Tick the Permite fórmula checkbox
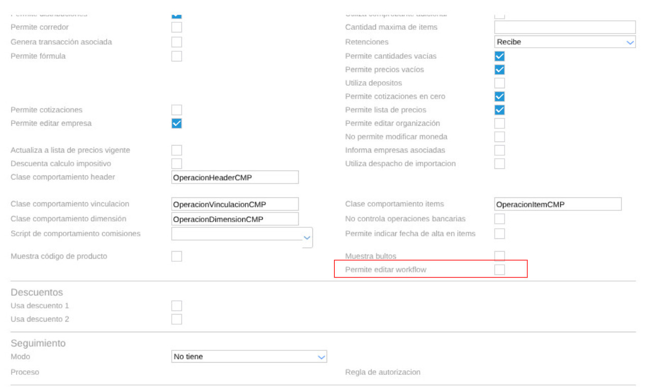This screenshot has height=387, width=665. tap(176, 56)
